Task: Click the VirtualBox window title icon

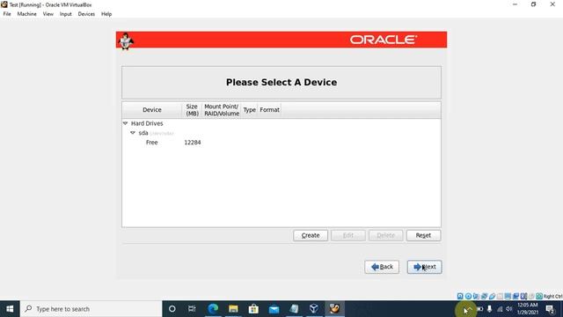Action: [4, 4]
